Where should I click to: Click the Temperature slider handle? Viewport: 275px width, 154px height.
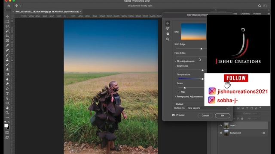tap(202, 79)
